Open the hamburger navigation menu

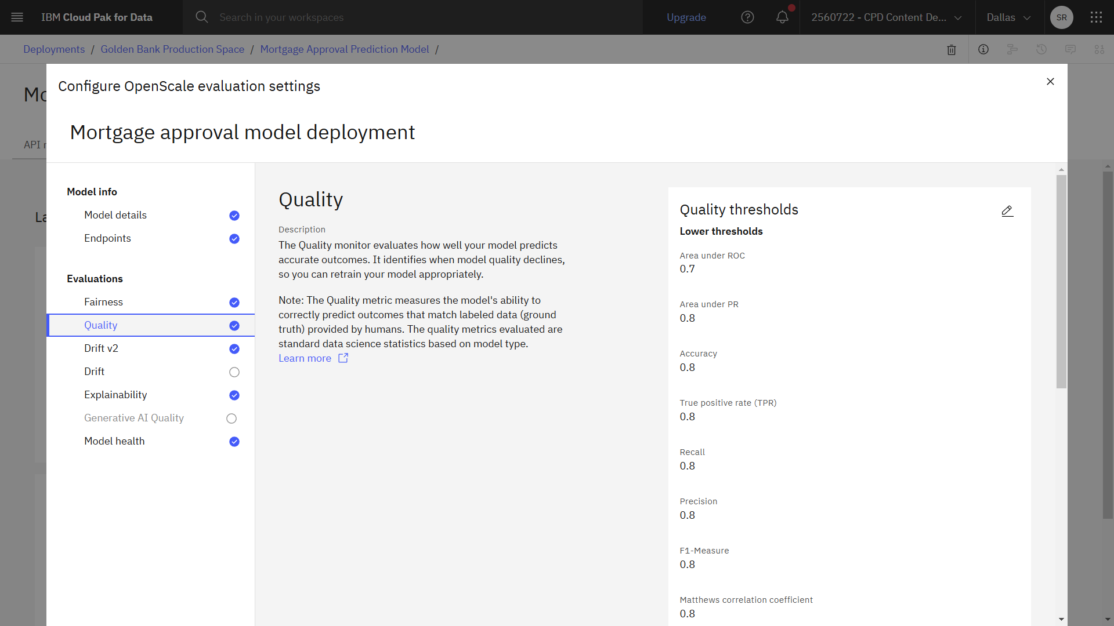[17, 17]
